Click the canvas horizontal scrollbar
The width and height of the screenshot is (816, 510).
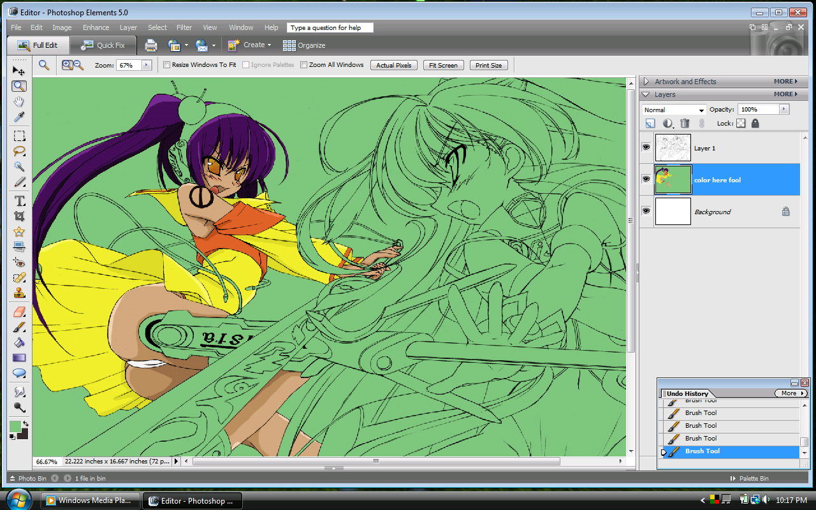coord(376,461)
